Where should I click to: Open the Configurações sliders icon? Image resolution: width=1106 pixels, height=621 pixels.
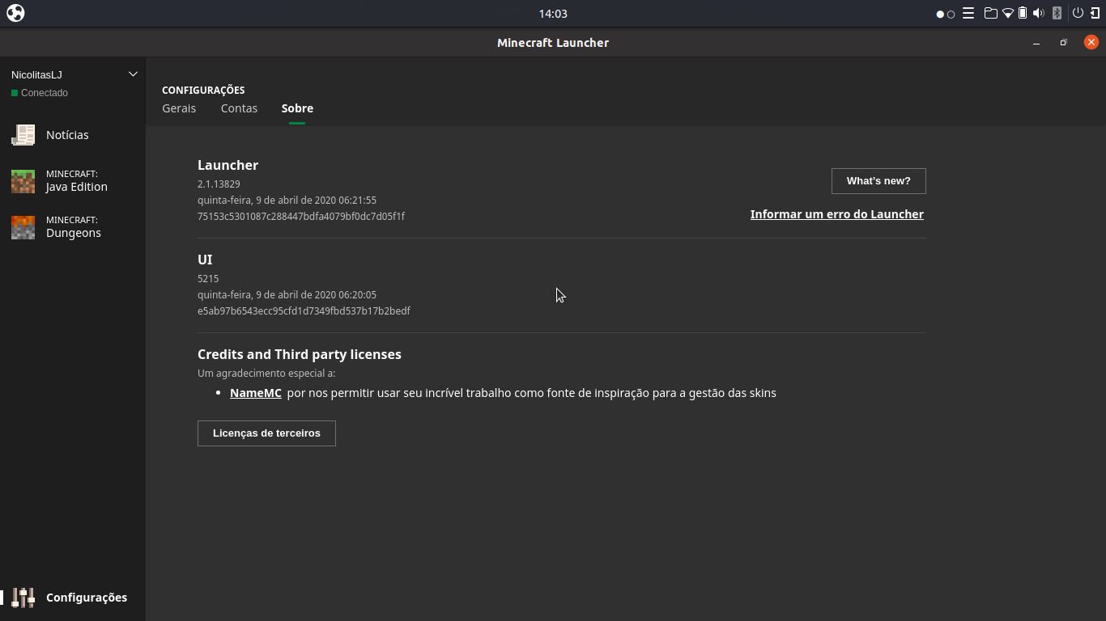(x=23, y=598)
